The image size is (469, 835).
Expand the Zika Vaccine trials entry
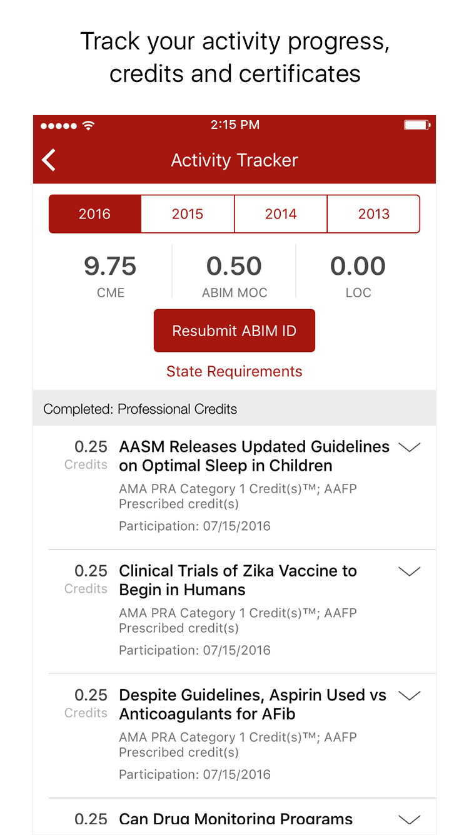410,571
